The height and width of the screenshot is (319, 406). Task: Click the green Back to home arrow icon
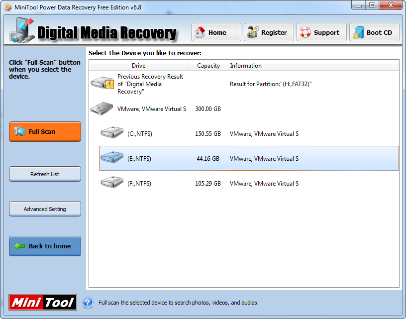point(20,246)
